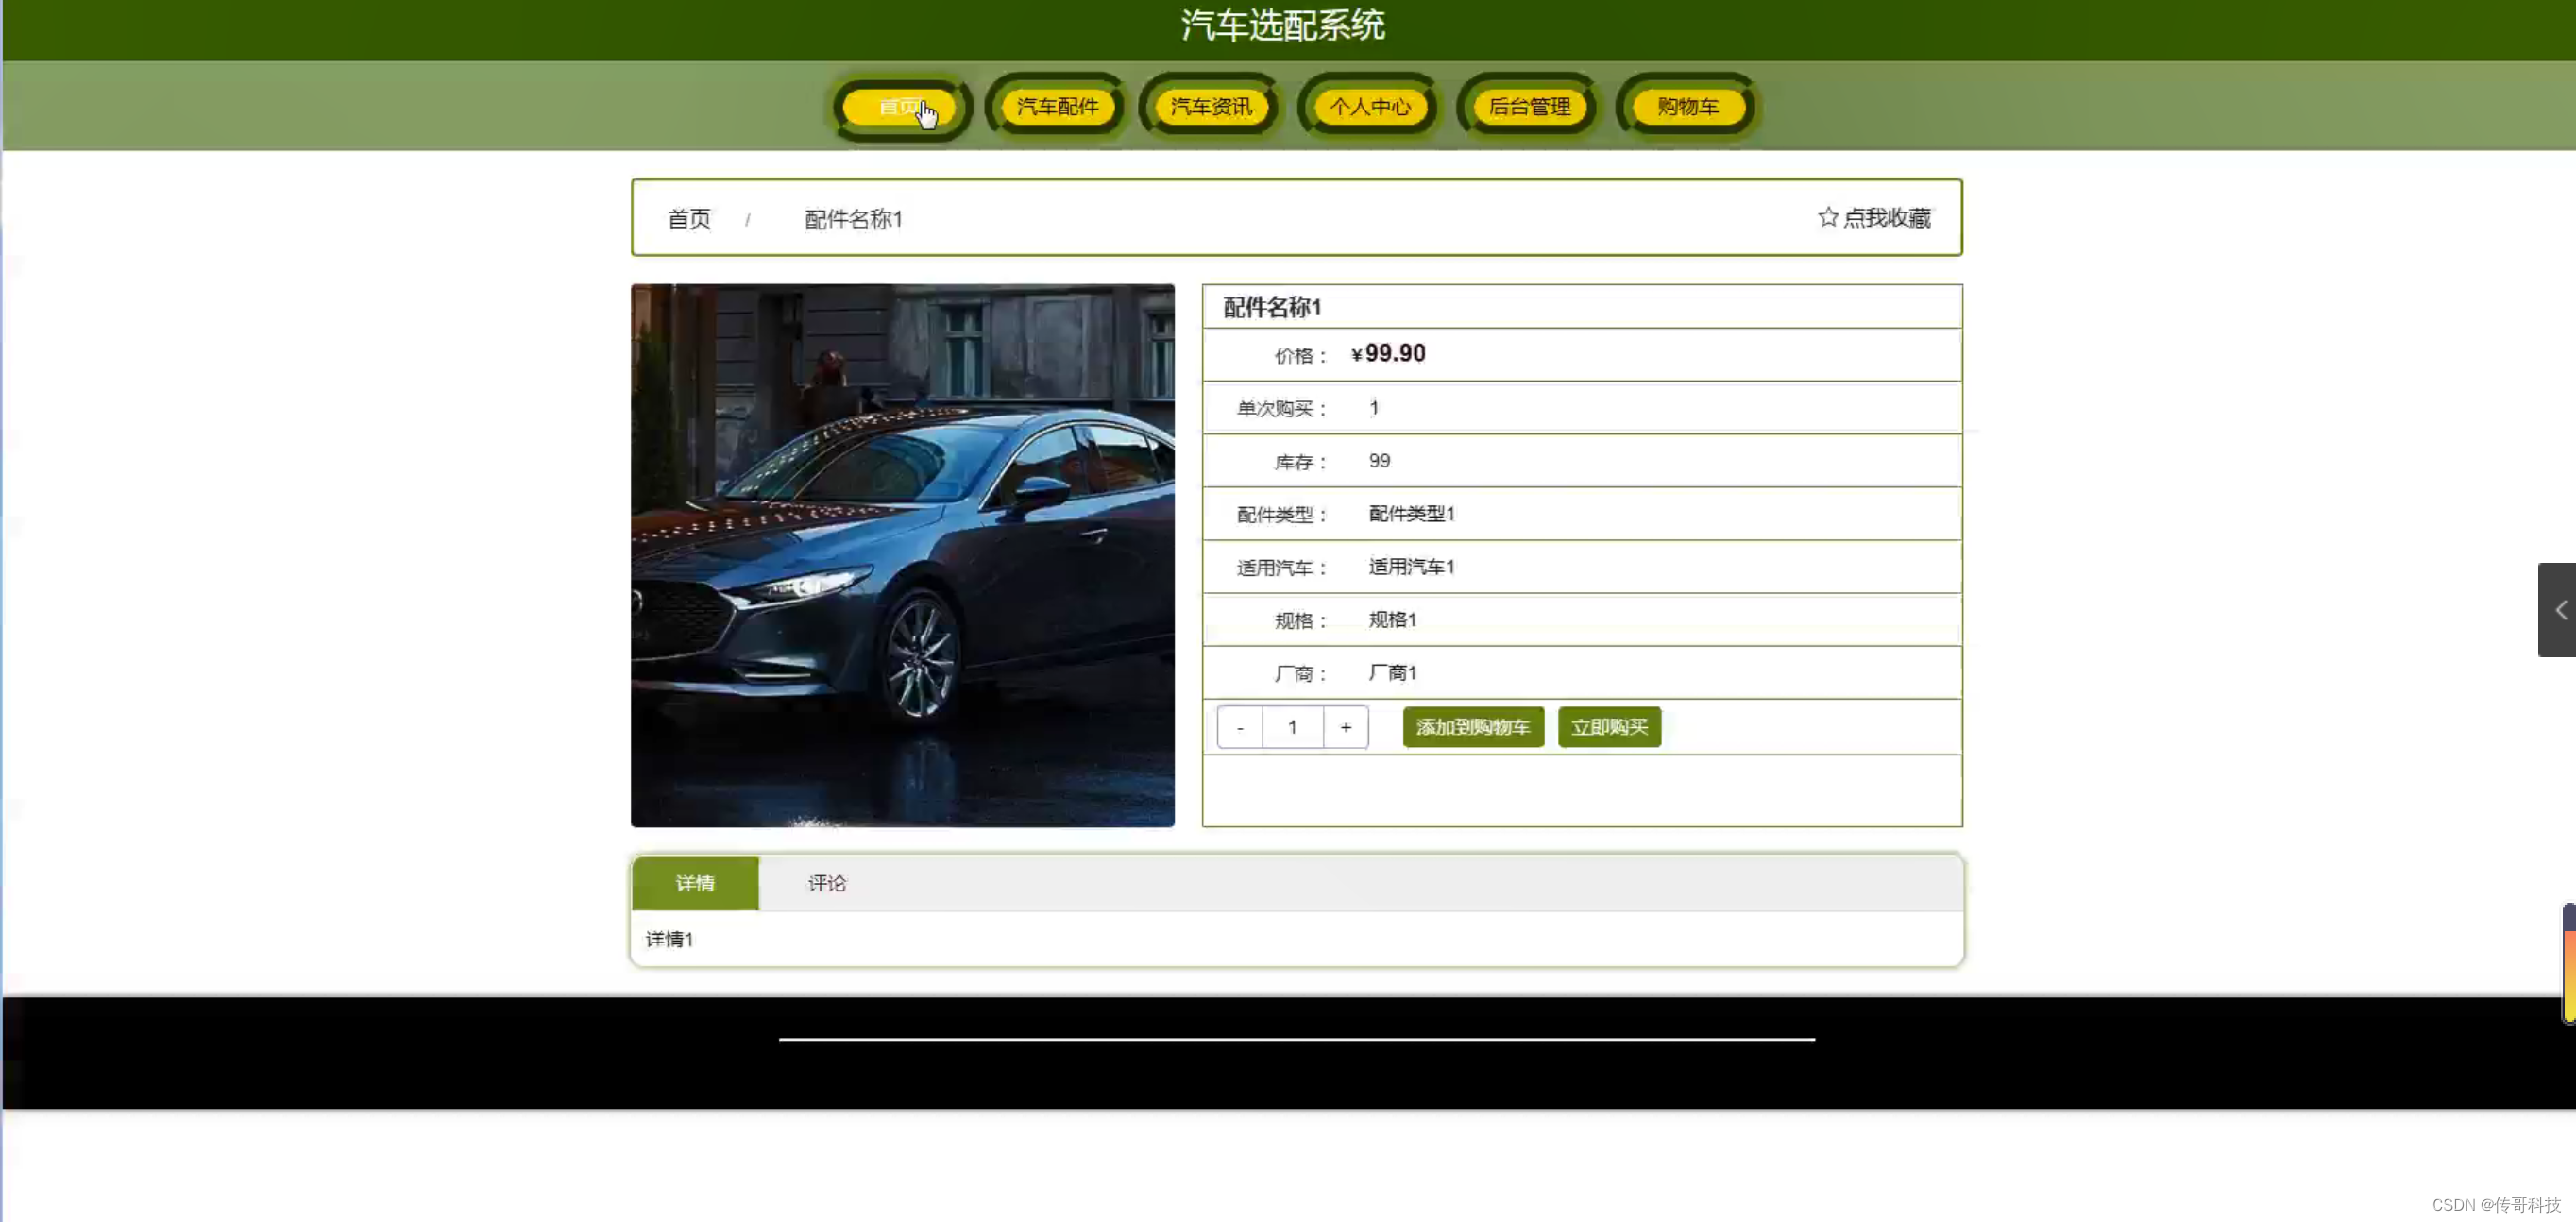Expand the collapsed side panel arrow
The width and height of the screenshot is (2576, 1222).
[x=2559, y=610]
